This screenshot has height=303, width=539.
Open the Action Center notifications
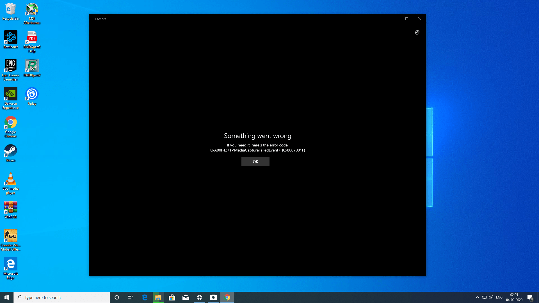530,297
